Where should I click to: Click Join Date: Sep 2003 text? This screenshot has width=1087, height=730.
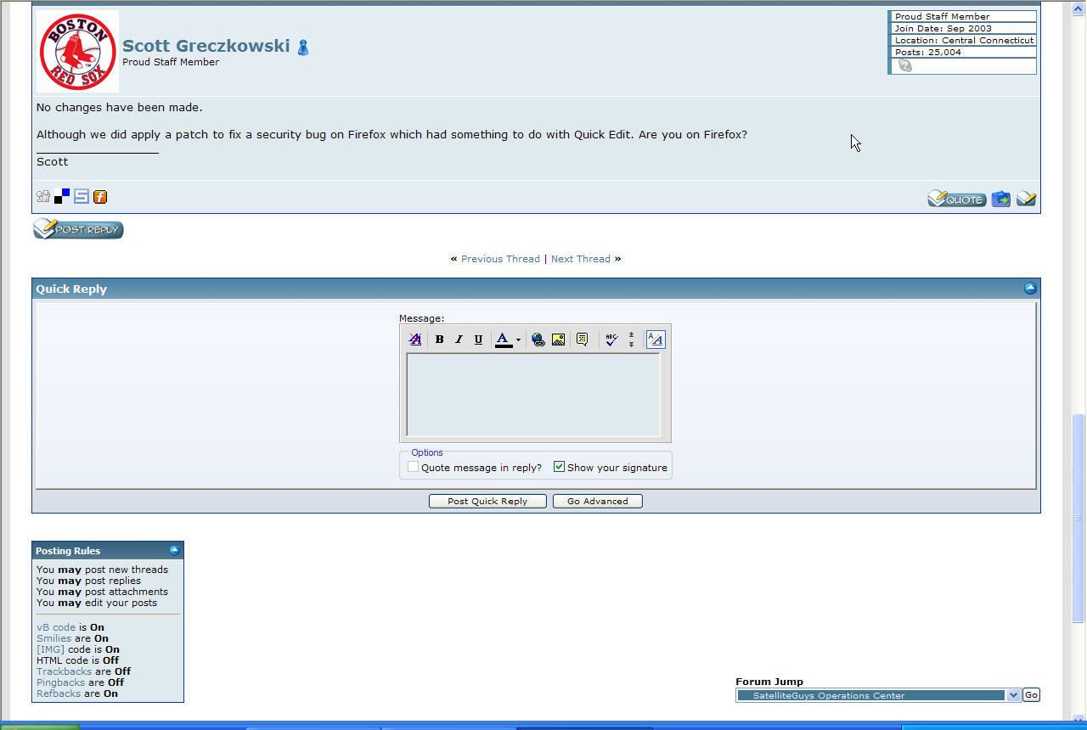943,28
